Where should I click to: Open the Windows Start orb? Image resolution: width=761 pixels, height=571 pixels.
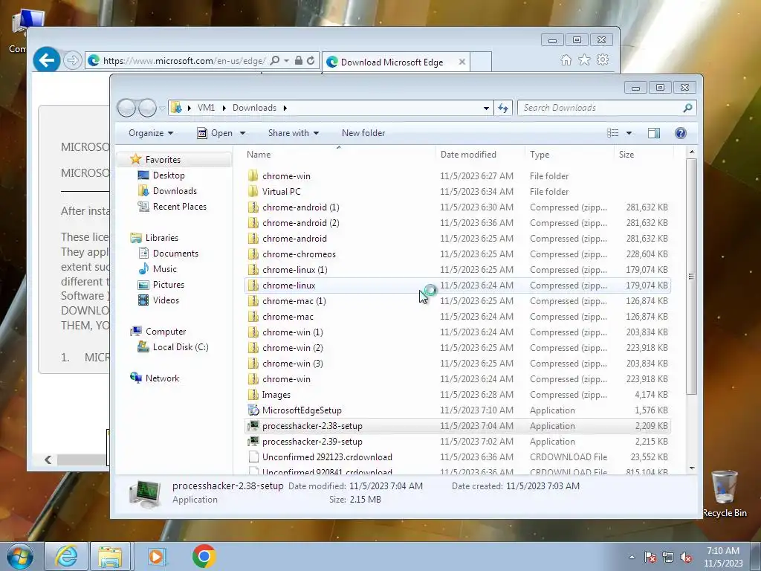pos(20,556)
